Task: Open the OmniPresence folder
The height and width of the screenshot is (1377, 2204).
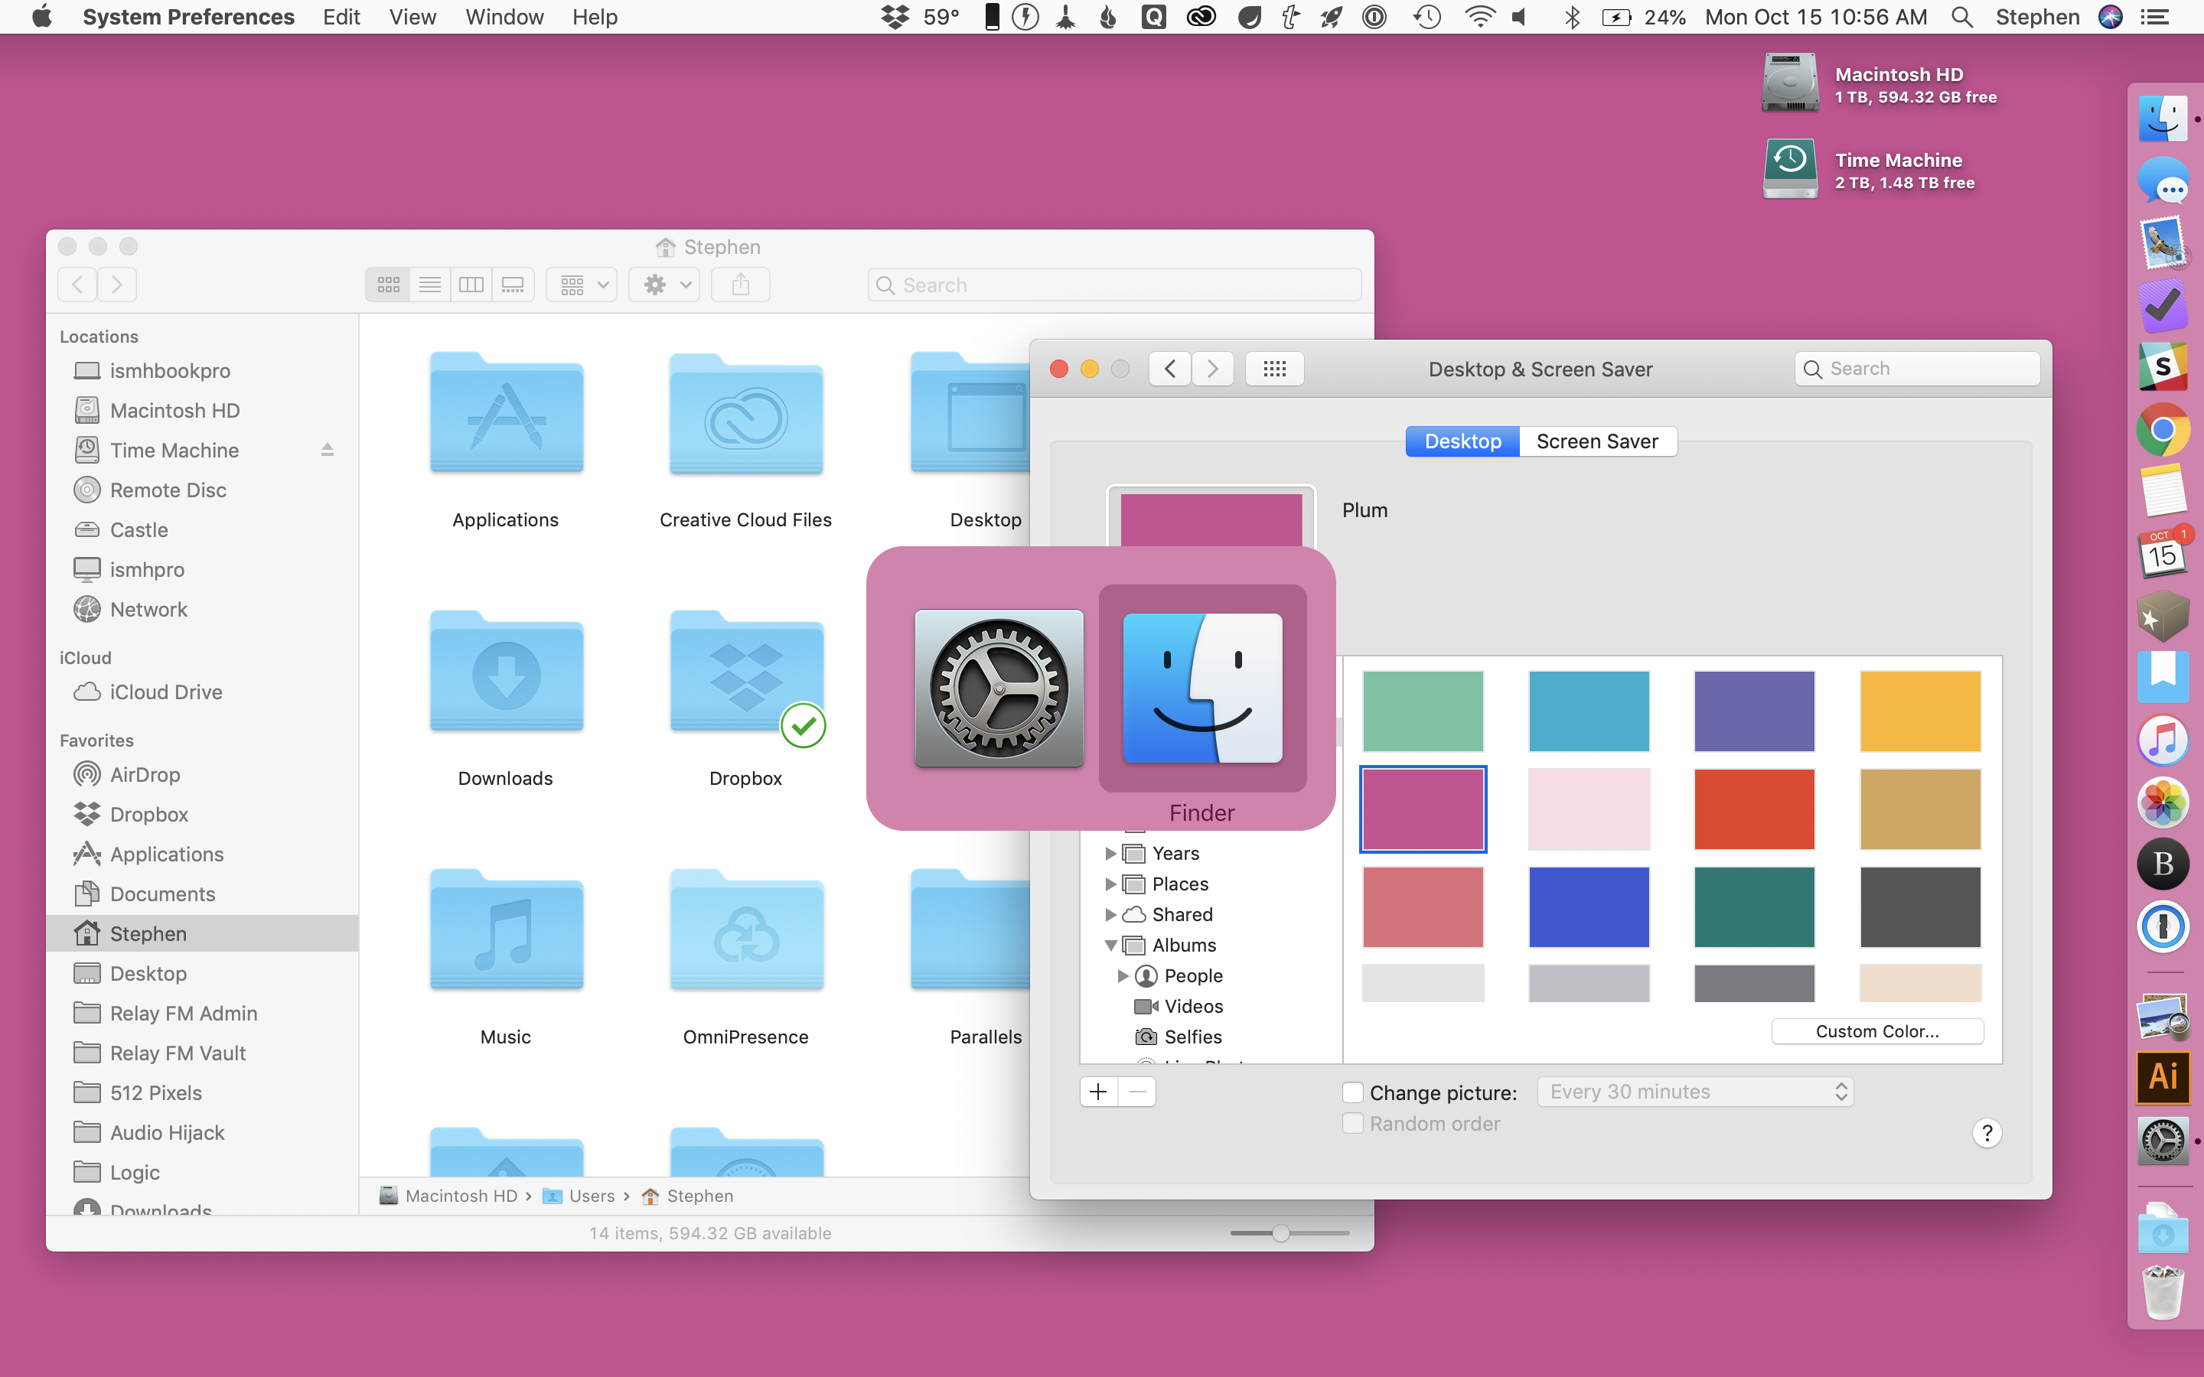Action: (746, 931)
